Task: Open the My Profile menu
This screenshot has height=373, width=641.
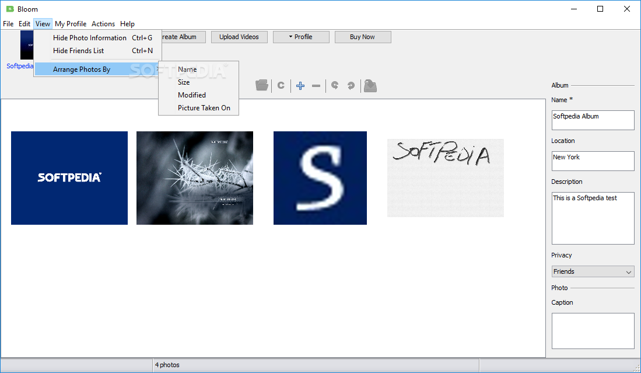Action: pyautogui.click(x=71, y=24)
